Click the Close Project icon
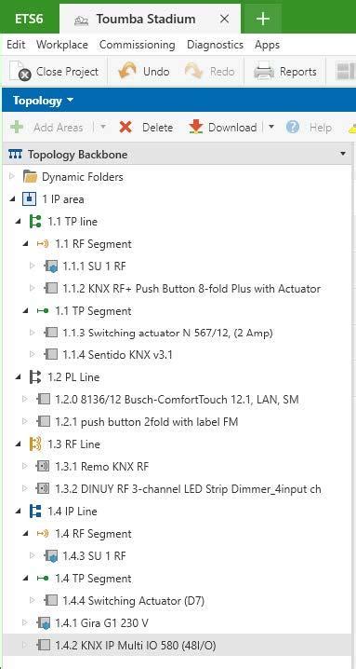This screenshot has height=669, width=356. click(20, 71)
